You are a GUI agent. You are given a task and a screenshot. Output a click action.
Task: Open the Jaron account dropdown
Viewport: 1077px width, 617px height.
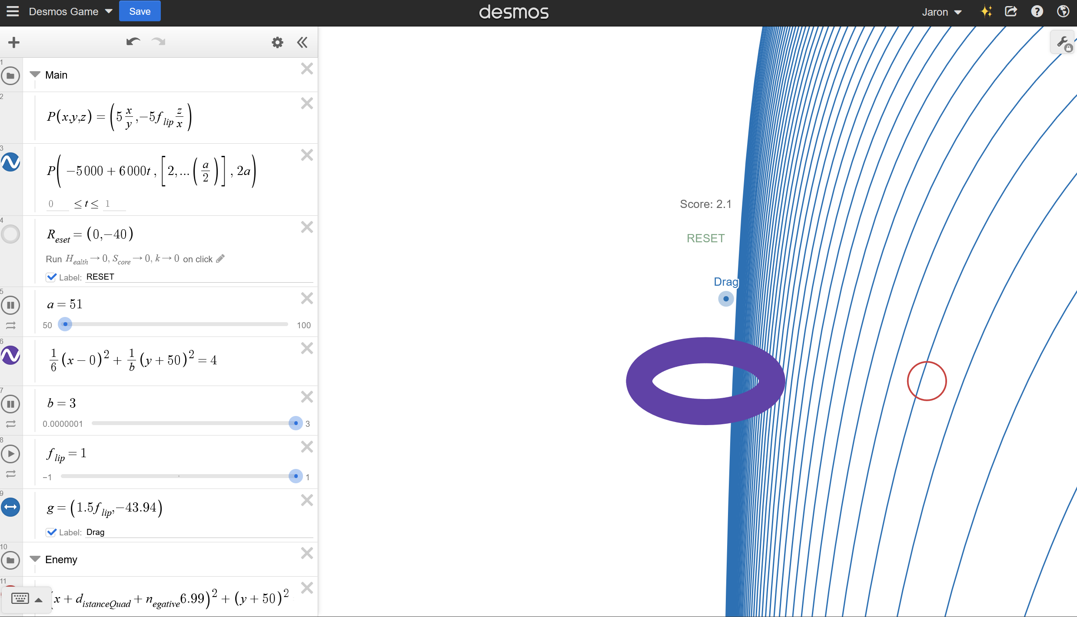point(942,12)
